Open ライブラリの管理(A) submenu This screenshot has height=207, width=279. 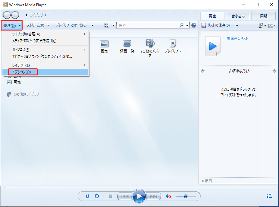[45, 34]
